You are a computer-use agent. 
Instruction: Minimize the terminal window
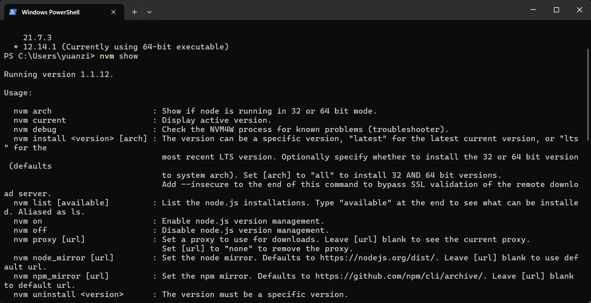click(533, 10)
